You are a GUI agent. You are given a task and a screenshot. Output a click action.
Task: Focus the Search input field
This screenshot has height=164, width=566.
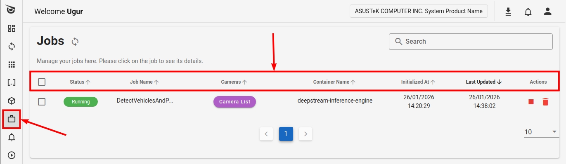471,41
